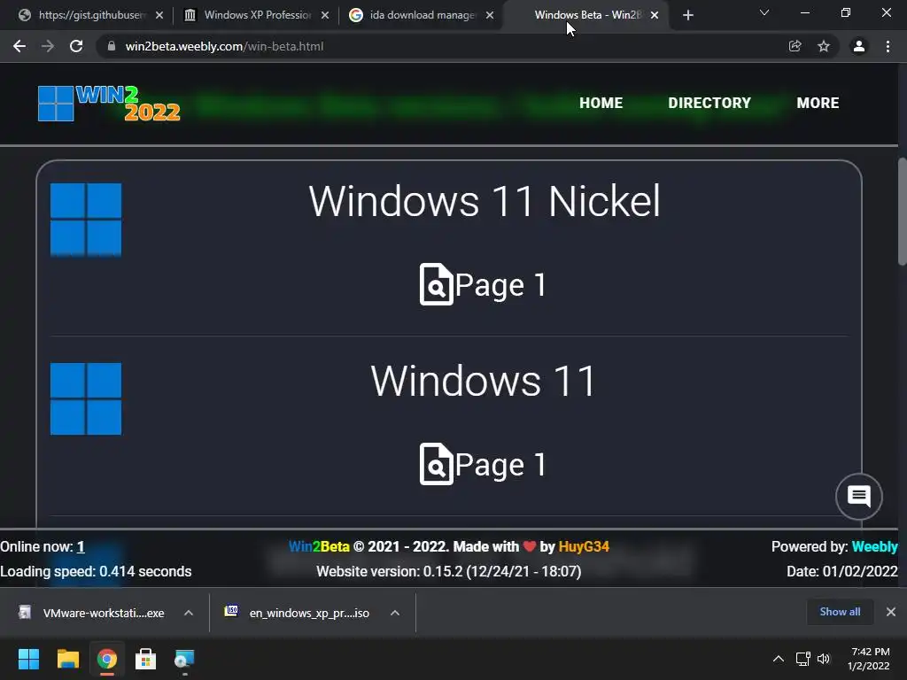Open the tab search chevron
This screenshot has width=907, height=680.
pyautogui.click(x=764, y=12)
